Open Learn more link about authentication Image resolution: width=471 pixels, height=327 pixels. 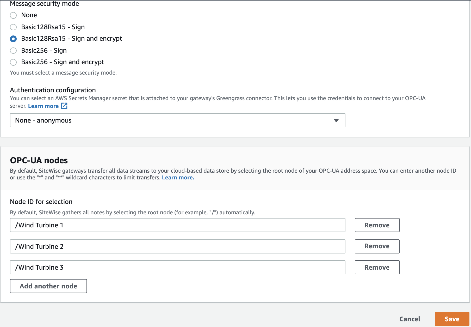coord(43,106)
